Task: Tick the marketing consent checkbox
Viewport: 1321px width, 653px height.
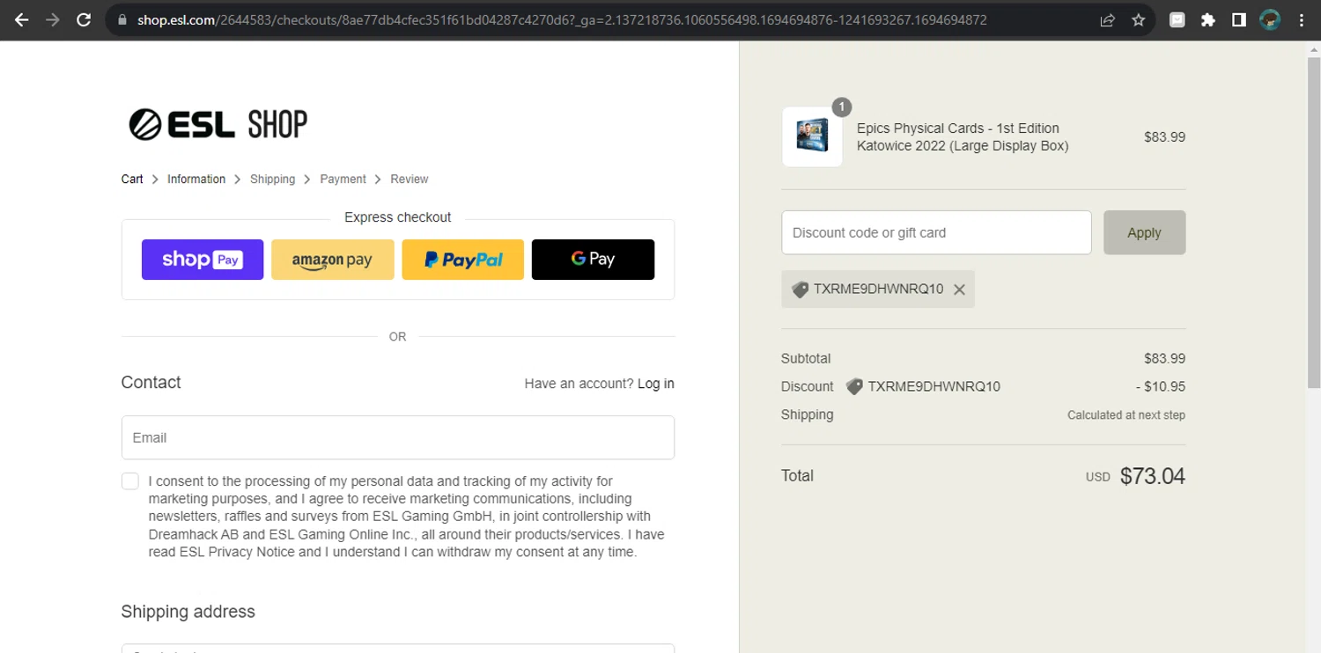Action: click(130, 481)
